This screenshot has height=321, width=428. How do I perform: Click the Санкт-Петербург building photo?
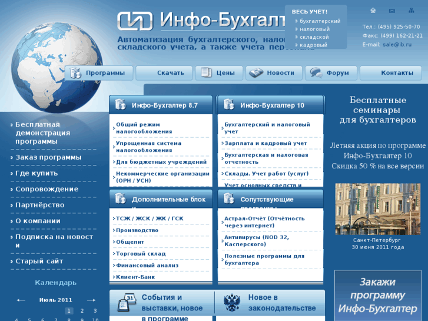[x=378, y=209]
